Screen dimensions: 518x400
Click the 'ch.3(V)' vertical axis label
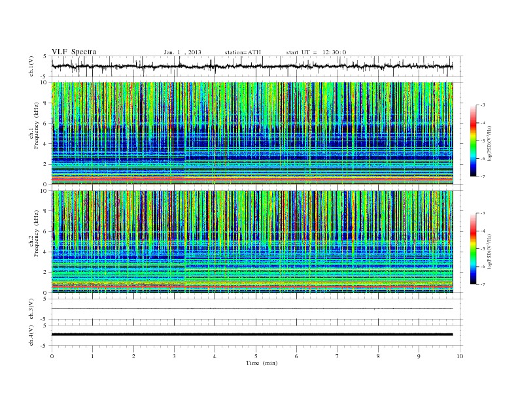point(31,309)
